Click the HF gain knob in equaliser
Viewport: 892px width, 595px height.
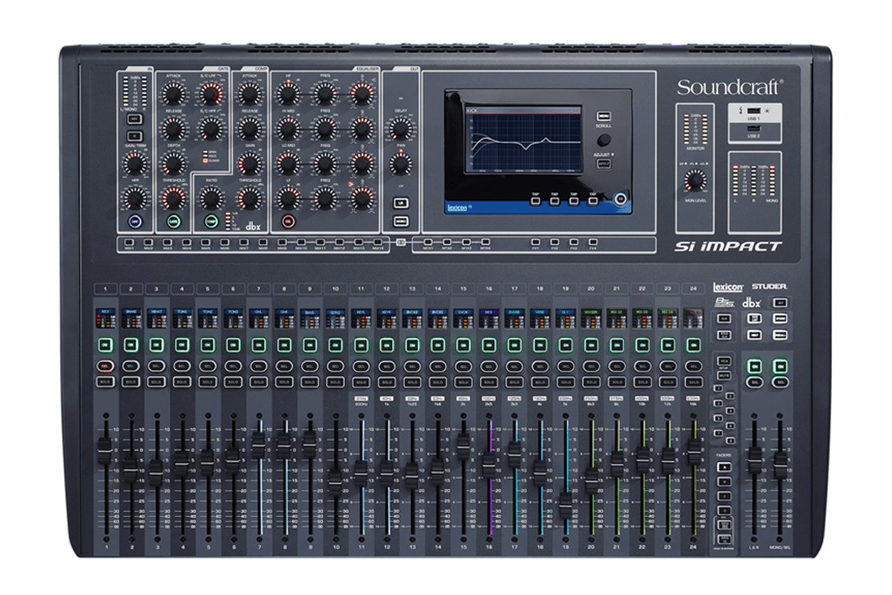[287, 93]
